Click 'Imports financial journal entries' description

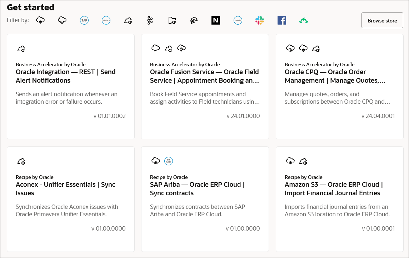(x=337, y=211)
